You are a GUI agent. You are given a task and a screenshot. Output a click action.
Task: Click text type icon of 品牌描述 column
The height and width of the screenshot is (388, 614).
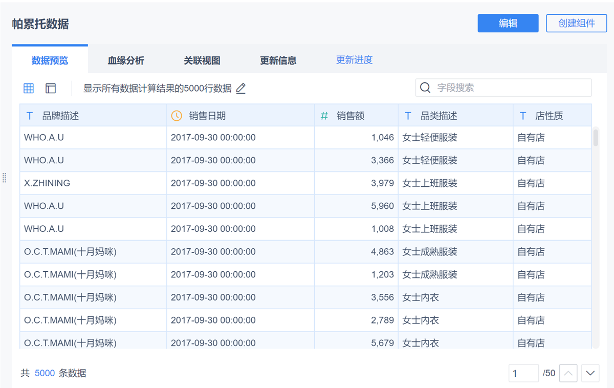(30, 116)
